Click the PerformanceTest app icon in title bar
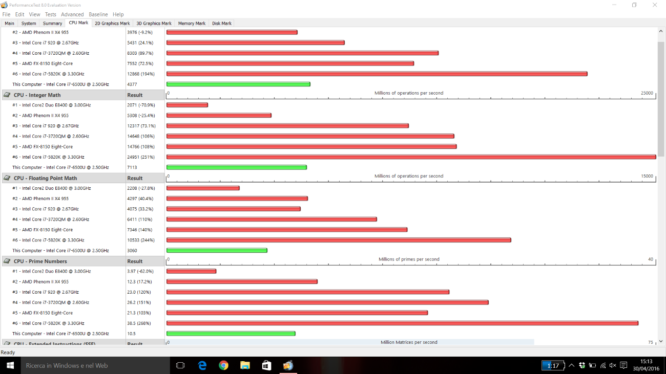The width and height of the screenshot is (666, 374). [4, 5]
